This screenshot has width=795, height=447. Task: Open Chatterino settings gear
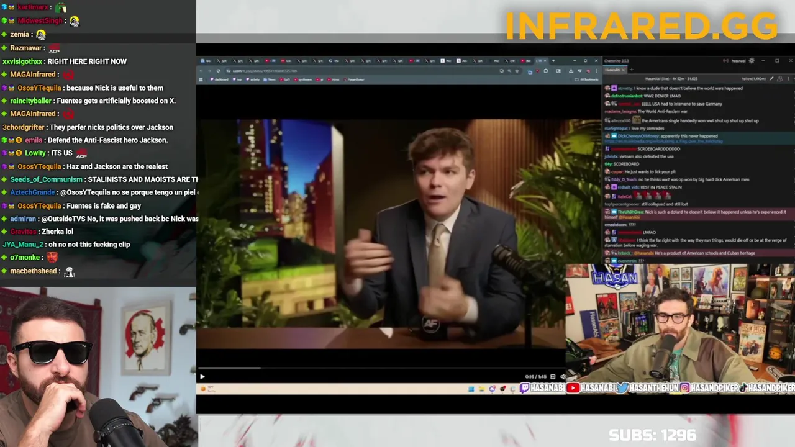click(752, 61)
